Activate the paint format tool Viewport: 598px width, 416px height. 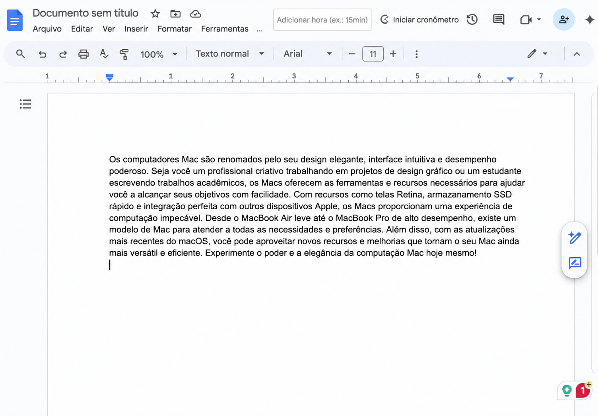click(124, 54)
